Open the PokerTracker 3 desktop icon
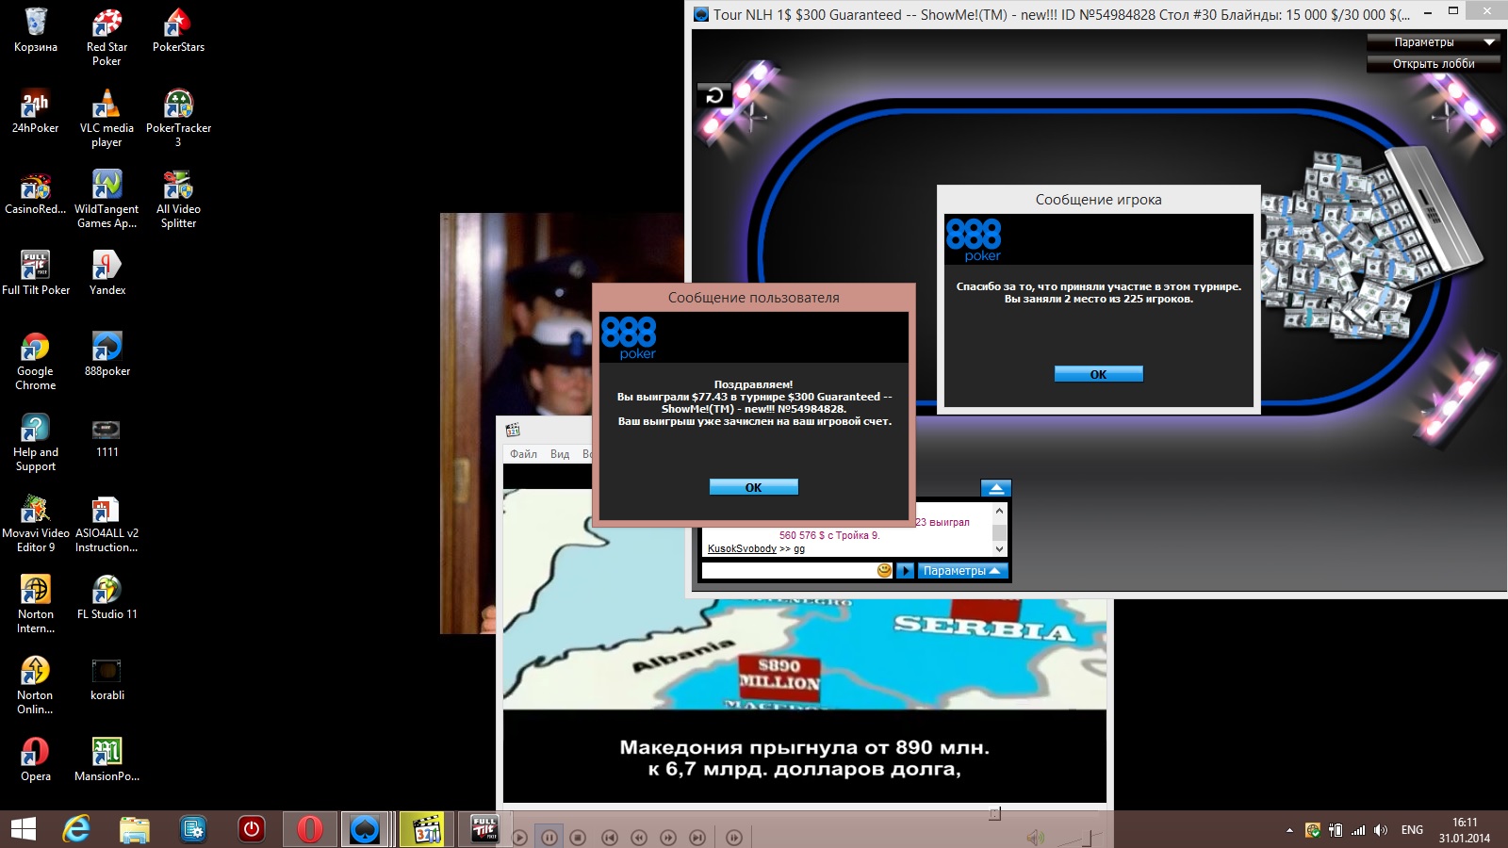 click(x=178, y=119)
